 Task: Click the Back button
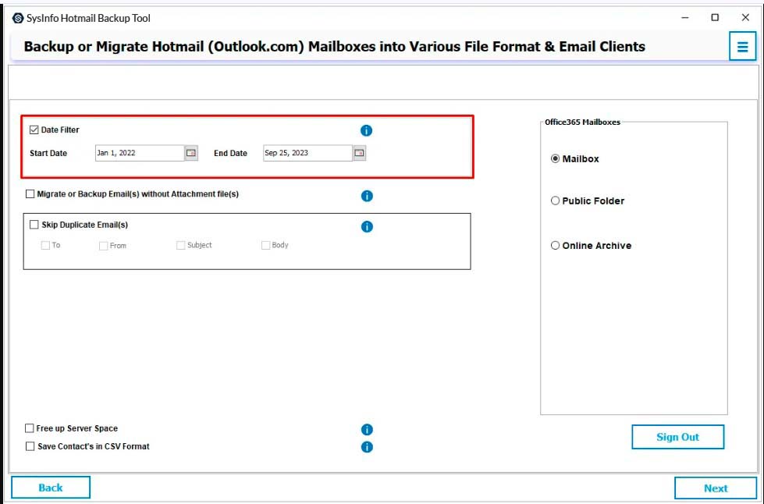coord(51,488)
